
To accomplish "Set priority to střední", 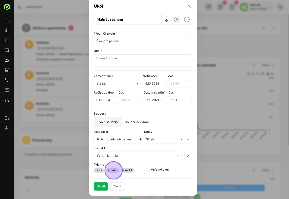I will tap(113, 170).
